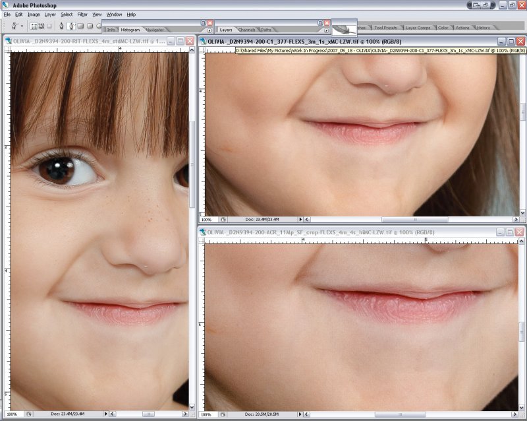The width and height of the screenshot is (527, 421).
Task: Click vertical scrollbar thumb in RIT-FLEXS window
Action: (192, 164)
